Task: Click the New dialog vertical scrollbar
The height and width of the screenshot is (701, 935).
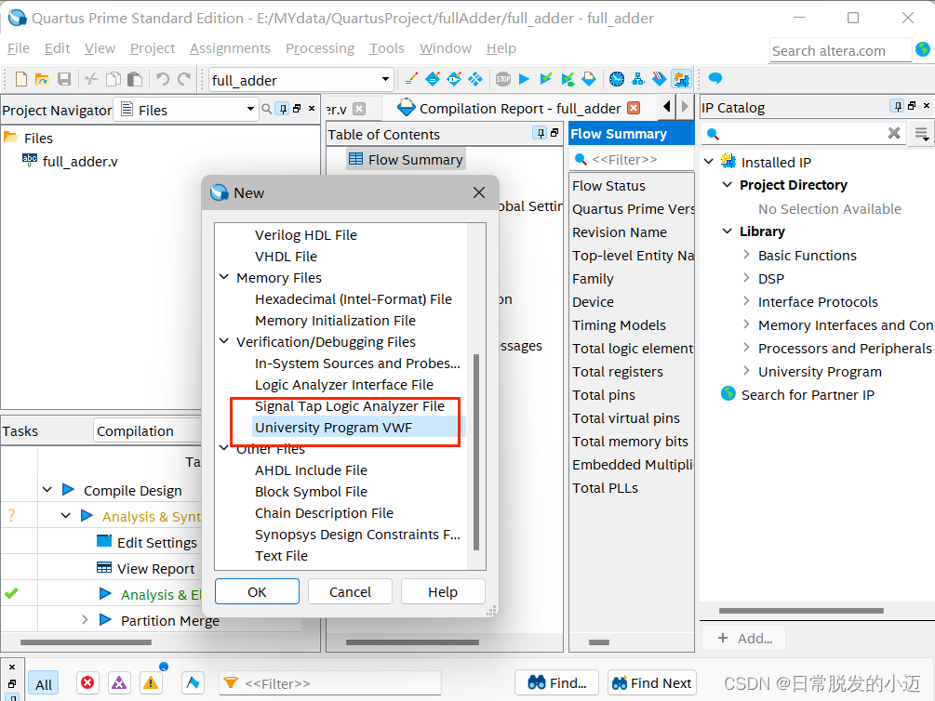Action: coord(475,452)
